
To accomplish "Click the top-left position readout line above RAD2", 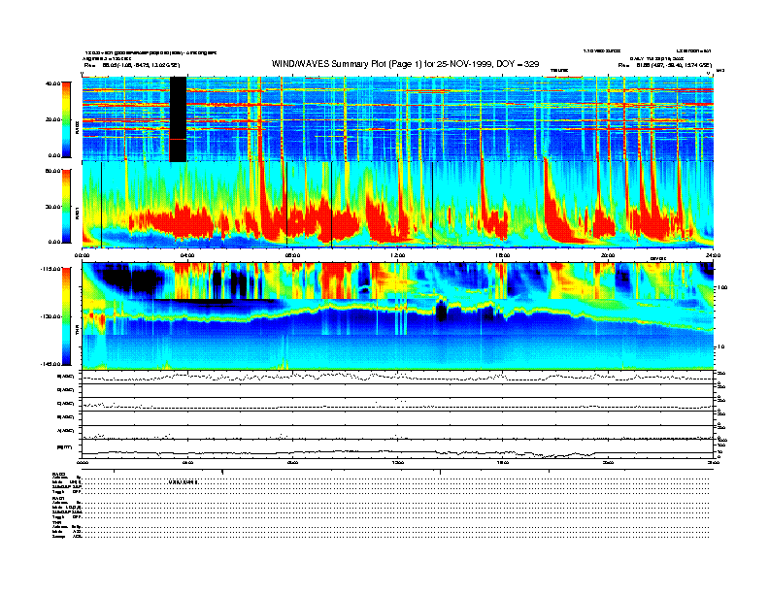I will pyautogui.click(x=132, y=65).
